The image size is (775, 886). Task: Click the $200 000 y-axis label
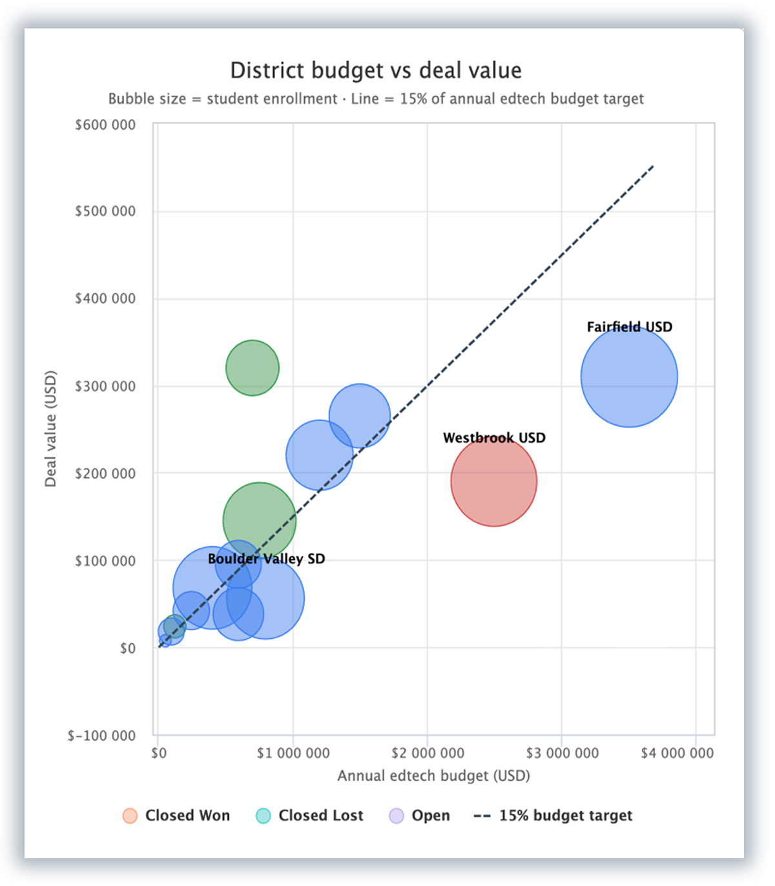coord(105,473)
